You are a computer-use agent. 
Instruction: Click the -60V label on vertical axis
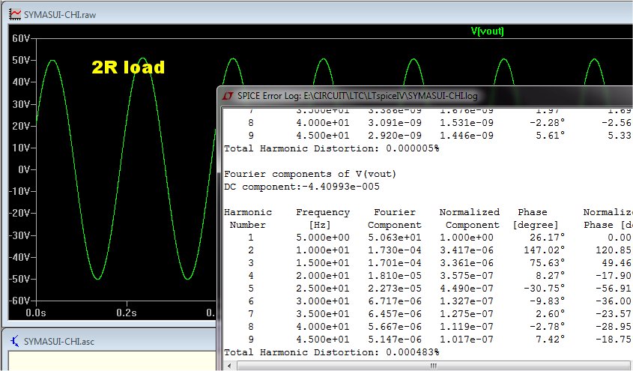[19, 301]
